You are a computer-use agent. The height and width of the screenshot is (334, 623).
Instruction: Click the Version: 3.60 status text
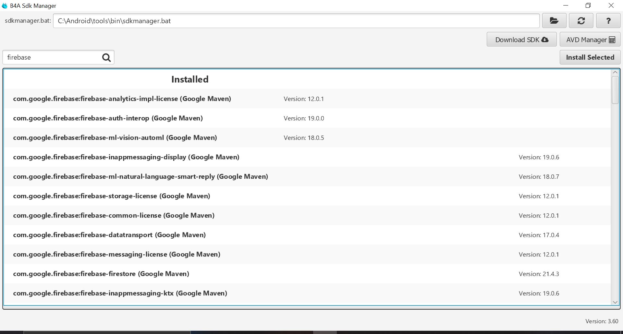point(602,321)
